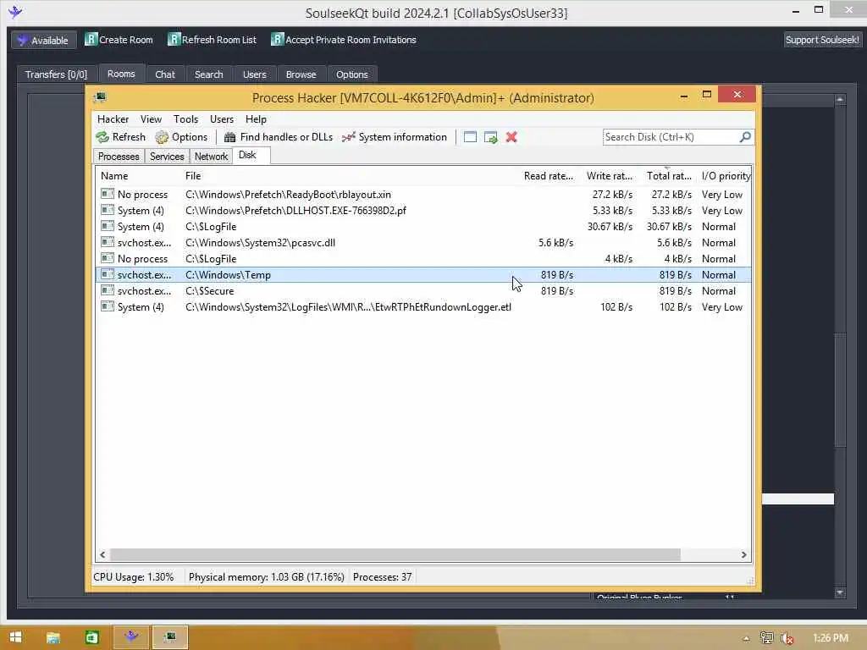Click Soulseek vertical scrollbar down arrow

(840, 592)
